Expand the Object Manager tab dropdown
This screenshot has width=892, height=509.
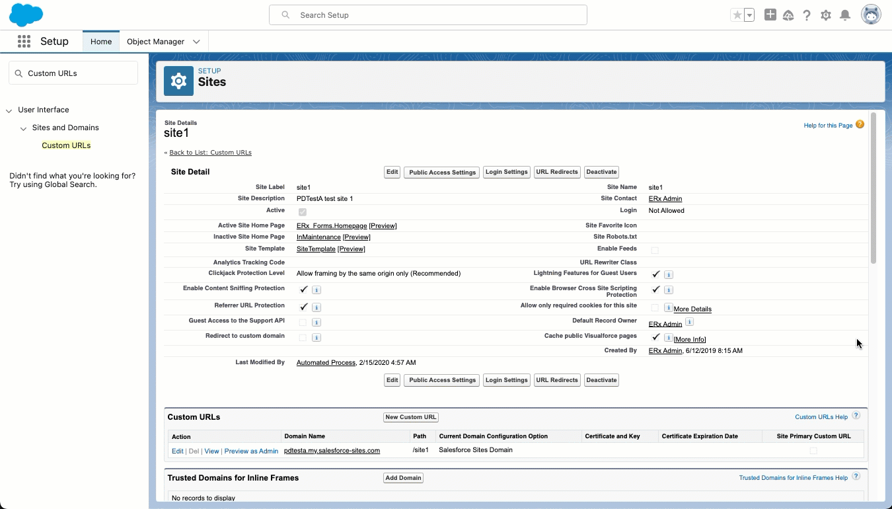pos(196,42)
